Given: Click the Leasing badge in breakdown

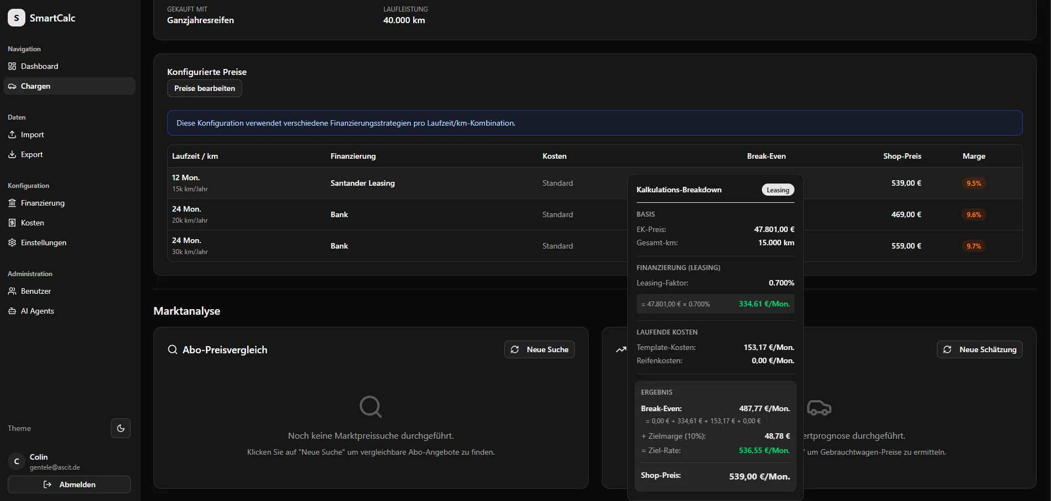Looking at the screenshot, I should [778, 190].
